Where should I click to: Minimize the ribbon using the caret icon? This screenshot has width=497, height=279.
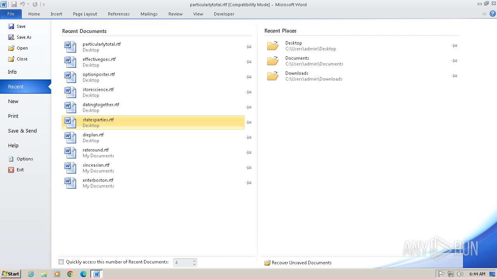click(484, 14)
